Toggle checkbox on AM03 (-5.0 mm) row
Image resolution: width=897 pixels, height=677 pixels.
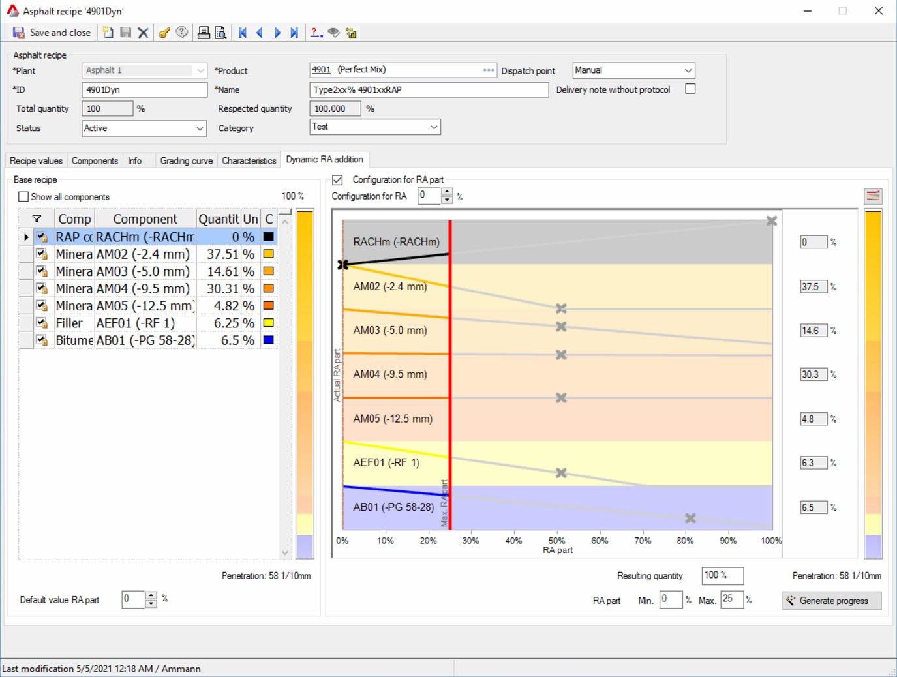(42, 271)
